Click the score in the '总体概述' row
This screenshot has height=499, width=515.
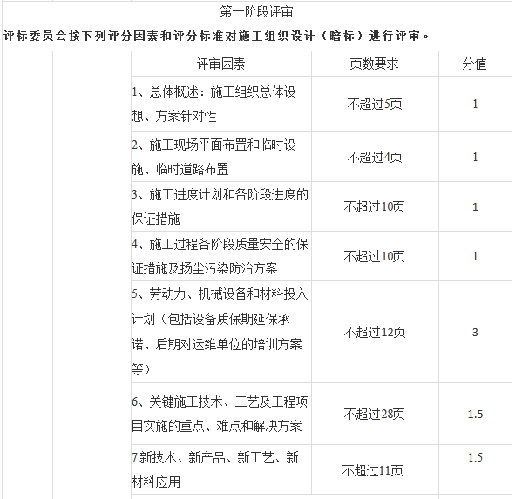pyautogui.click(x=475, y=105)
